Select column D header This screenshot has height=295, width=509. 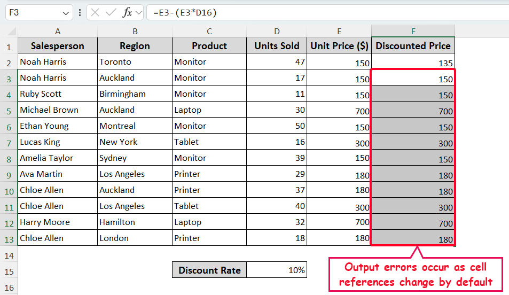[x=277, y=31]
